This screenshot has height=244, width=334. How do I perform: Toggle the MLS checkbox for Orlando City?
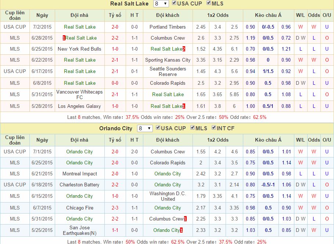pos(193,128)
